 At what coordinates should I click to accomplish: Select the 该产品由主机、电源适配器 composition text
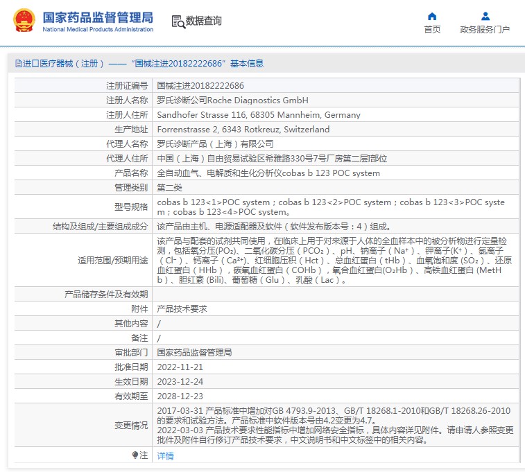click(x=274, y=227)
